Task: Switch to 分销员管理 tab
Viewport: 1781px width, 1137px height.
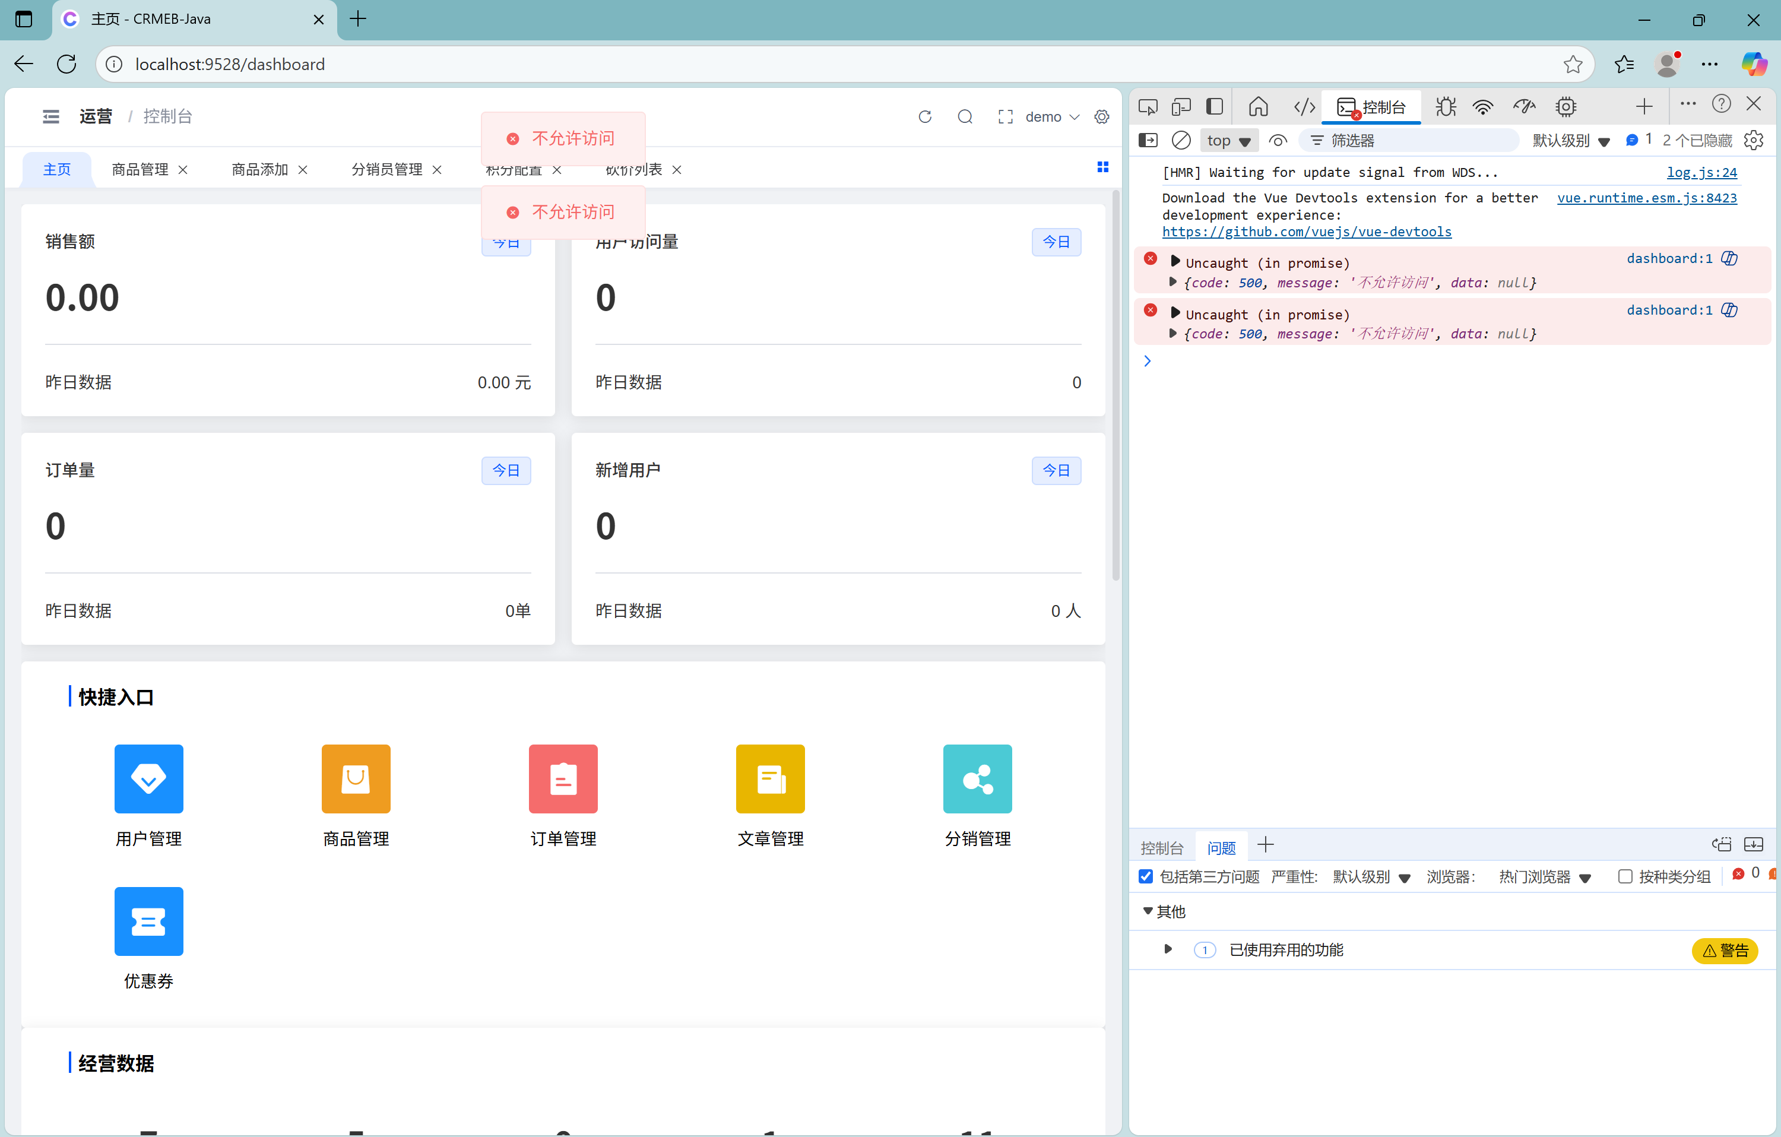Action: [387, 169]
